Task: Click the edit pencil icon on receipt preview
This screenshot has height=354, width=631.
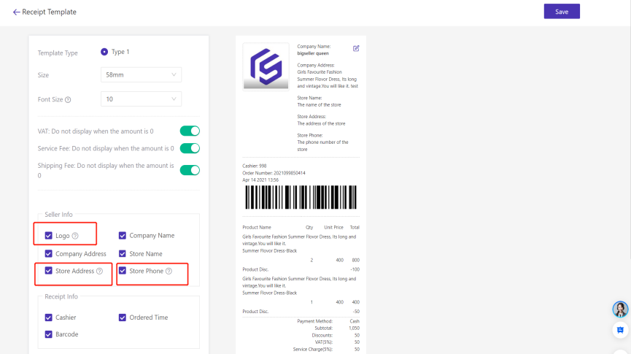Action: tap(356, 49)
